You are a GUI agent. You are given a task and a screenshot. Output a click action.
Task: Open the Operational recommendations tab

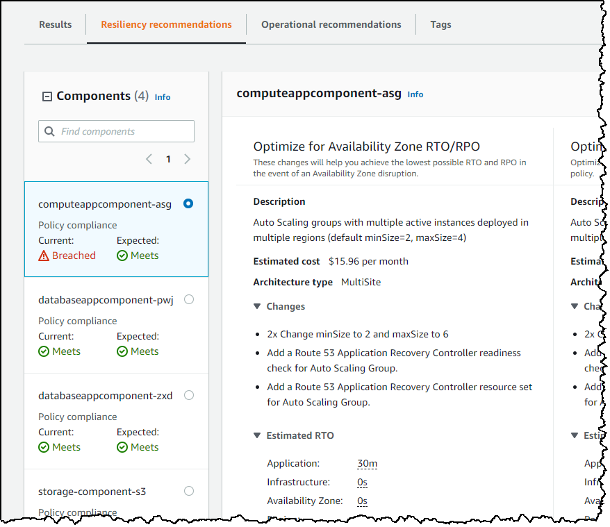click(331, 24)
